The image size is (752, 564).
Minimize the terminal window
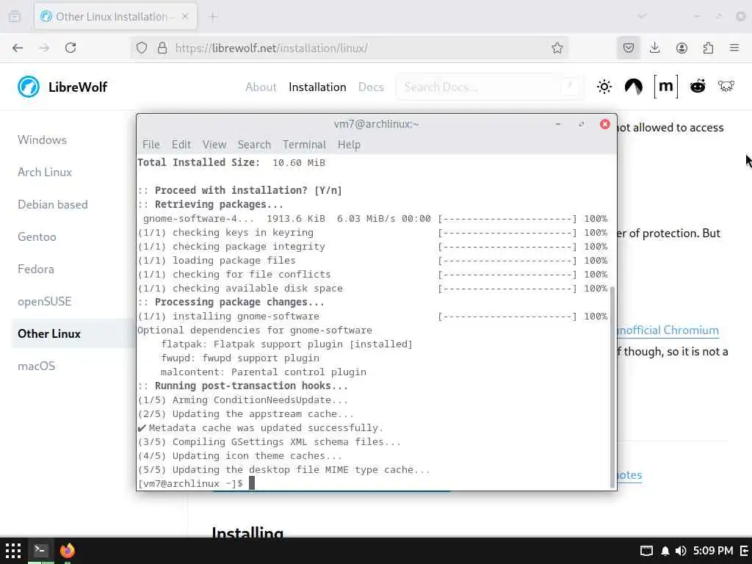pyautogui.click(x=558, y=124)
